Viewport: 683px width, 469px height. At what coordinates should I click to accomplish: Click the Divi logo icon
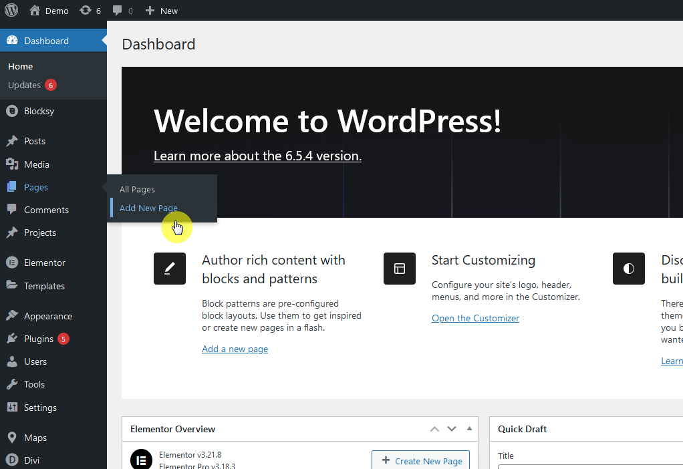click(12, 460)
